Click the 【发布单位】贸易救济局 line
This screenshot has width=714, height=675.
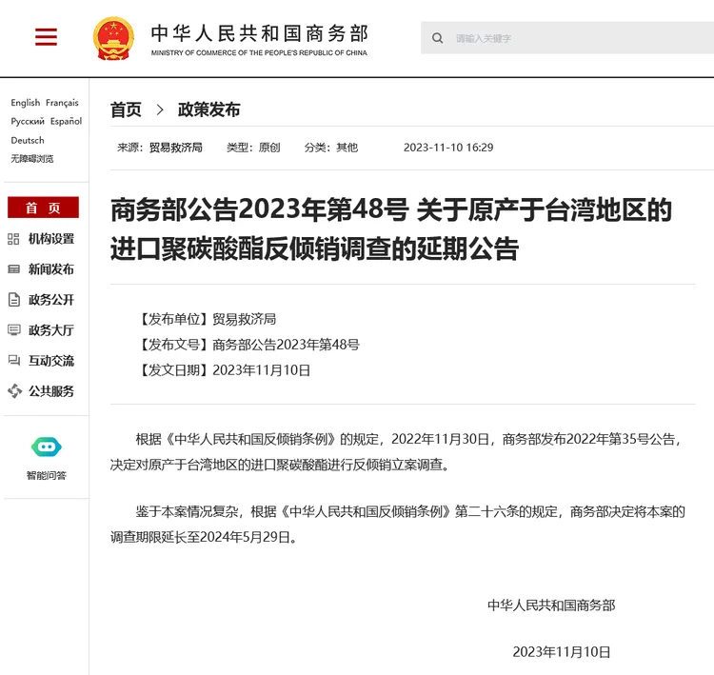207,319
